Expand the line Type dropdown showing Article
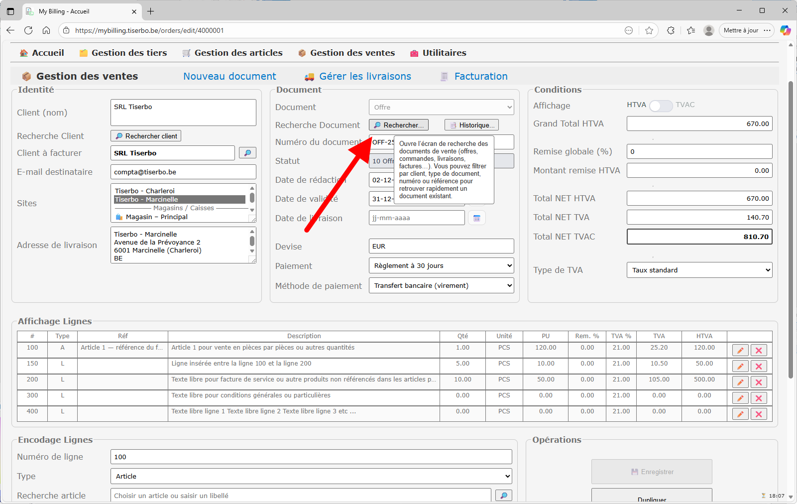The height and width of the screenshot is (504, 797). point(311,477)
